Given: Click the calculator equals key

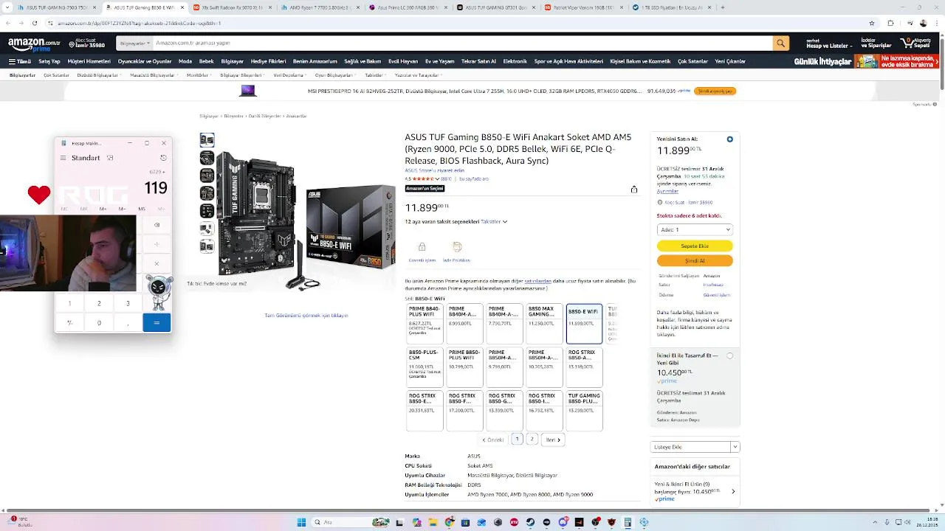Looking at the screenshot, I should coord(157,322).
